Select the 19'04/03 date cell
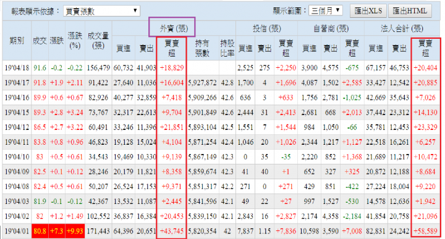This screenshot has height=239, width=445. pos(17,201)
